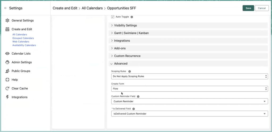This screenshot has height=132, width=272.
Task: Click the back arrow next to Settings
Action: pos(6,8)
